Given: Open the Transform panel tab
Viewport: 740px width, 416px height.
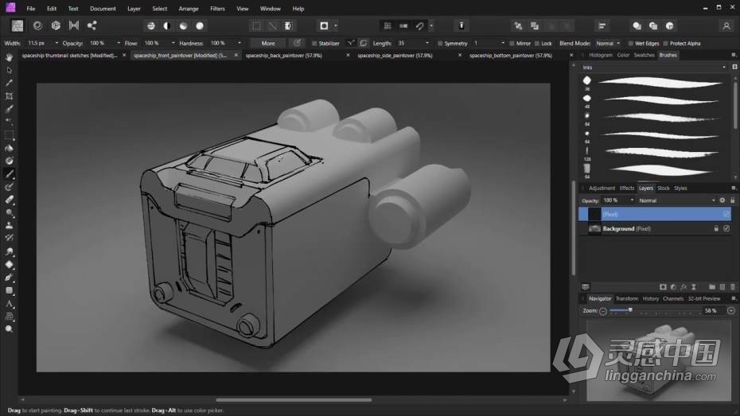Looking at the screenshot, I should click(627, 298).
